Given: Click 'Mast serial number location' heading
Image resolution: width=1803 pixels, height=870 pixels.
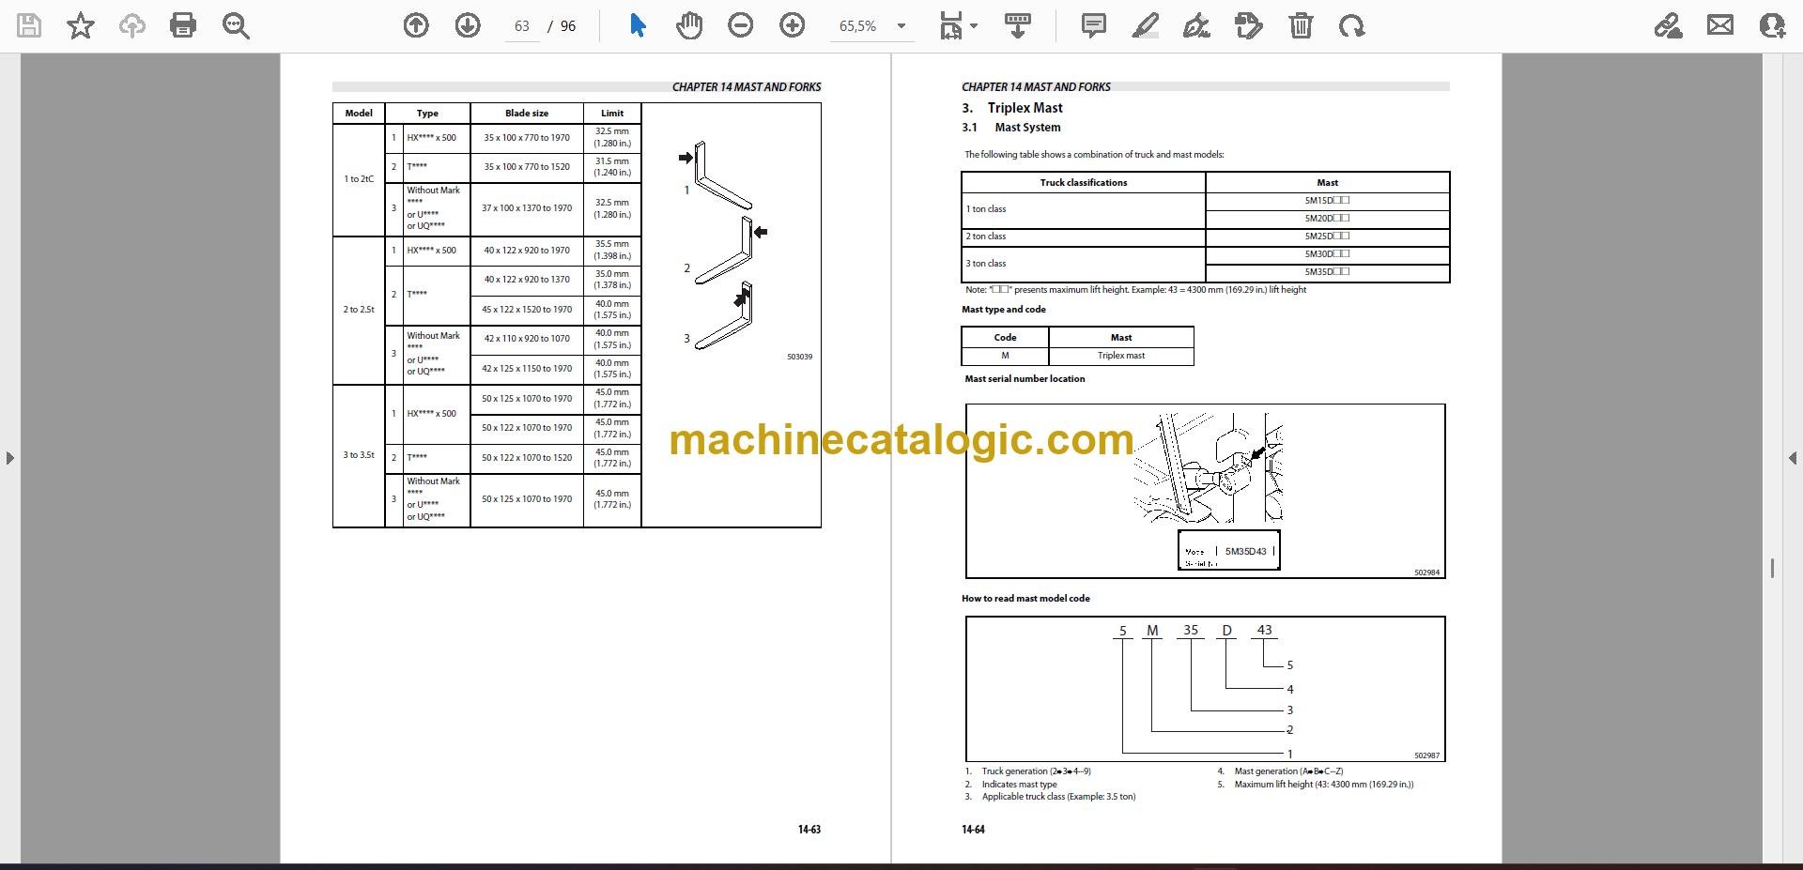Looking at the screenshot, I should 1025,379.
